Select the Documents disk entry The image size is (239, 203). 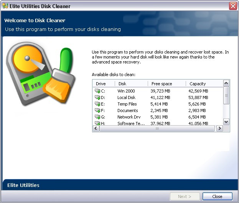pos(128,110)
